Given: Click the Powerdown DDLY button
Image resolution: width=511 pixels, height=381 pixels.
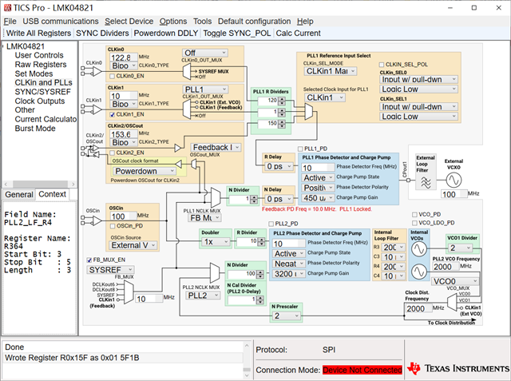Looking at the screenshot, I should 166,34.
